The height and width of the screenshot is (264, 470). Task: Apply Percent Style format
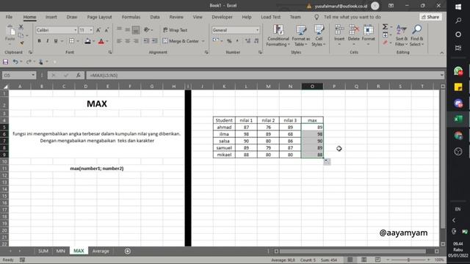click(x=229, y=41)
